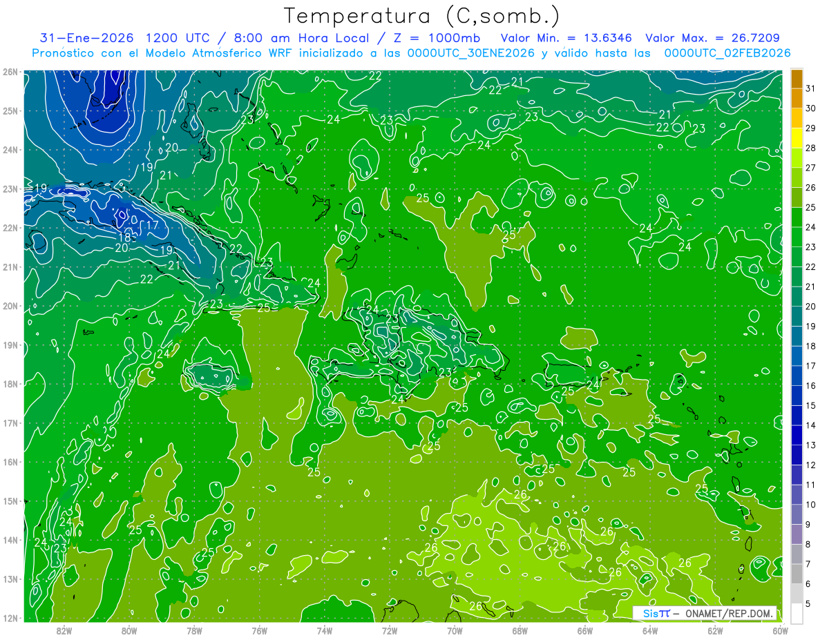This screenshot has height=640, width=829.
Task: Click the 14N latitude axis label
Action: click(10, 540)
